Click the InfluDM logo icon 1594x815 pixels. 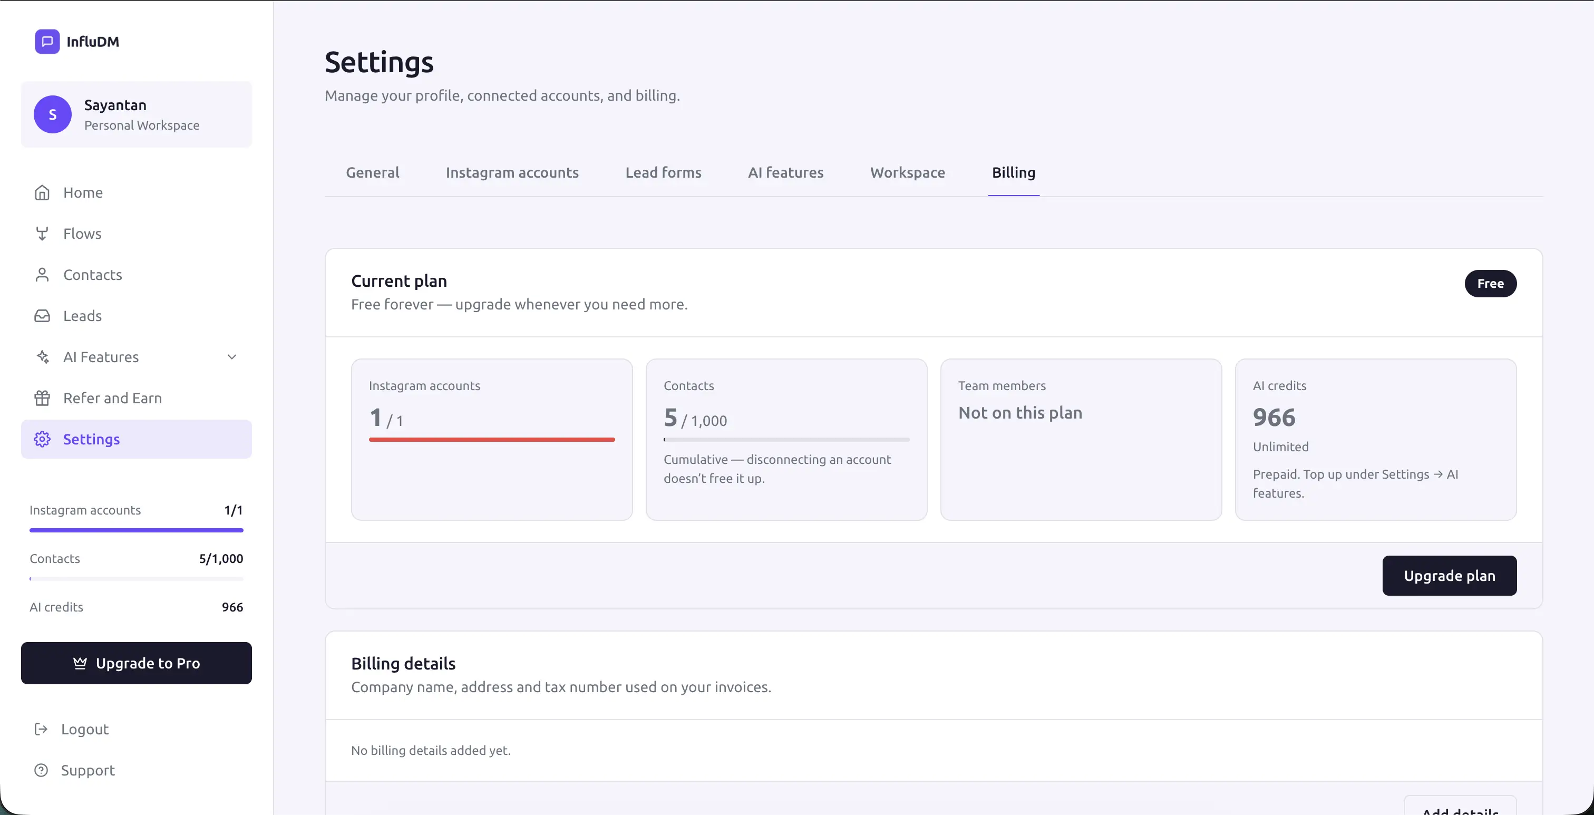tap(47, 42)
